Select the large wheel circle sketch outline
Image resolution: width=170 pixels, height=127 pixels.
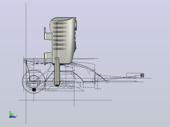[x=34, y=82]
